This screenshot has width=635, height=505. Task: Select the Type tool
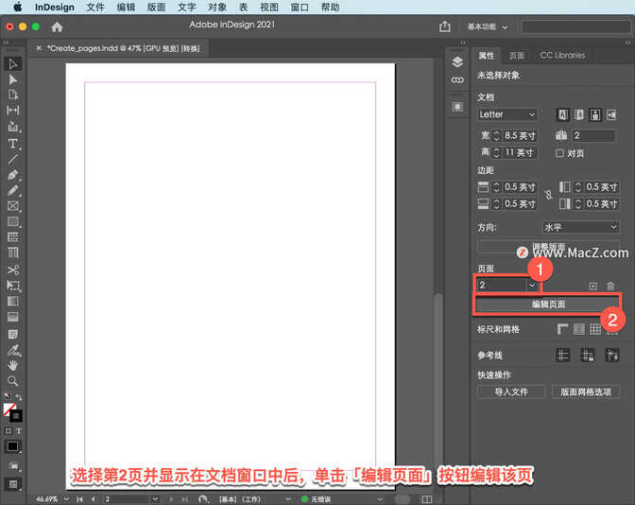pyautogui.click(x=13, y=144)
